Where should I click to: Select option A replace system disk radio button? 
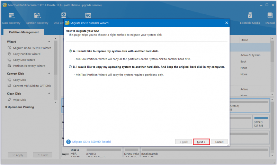(70, 51)
